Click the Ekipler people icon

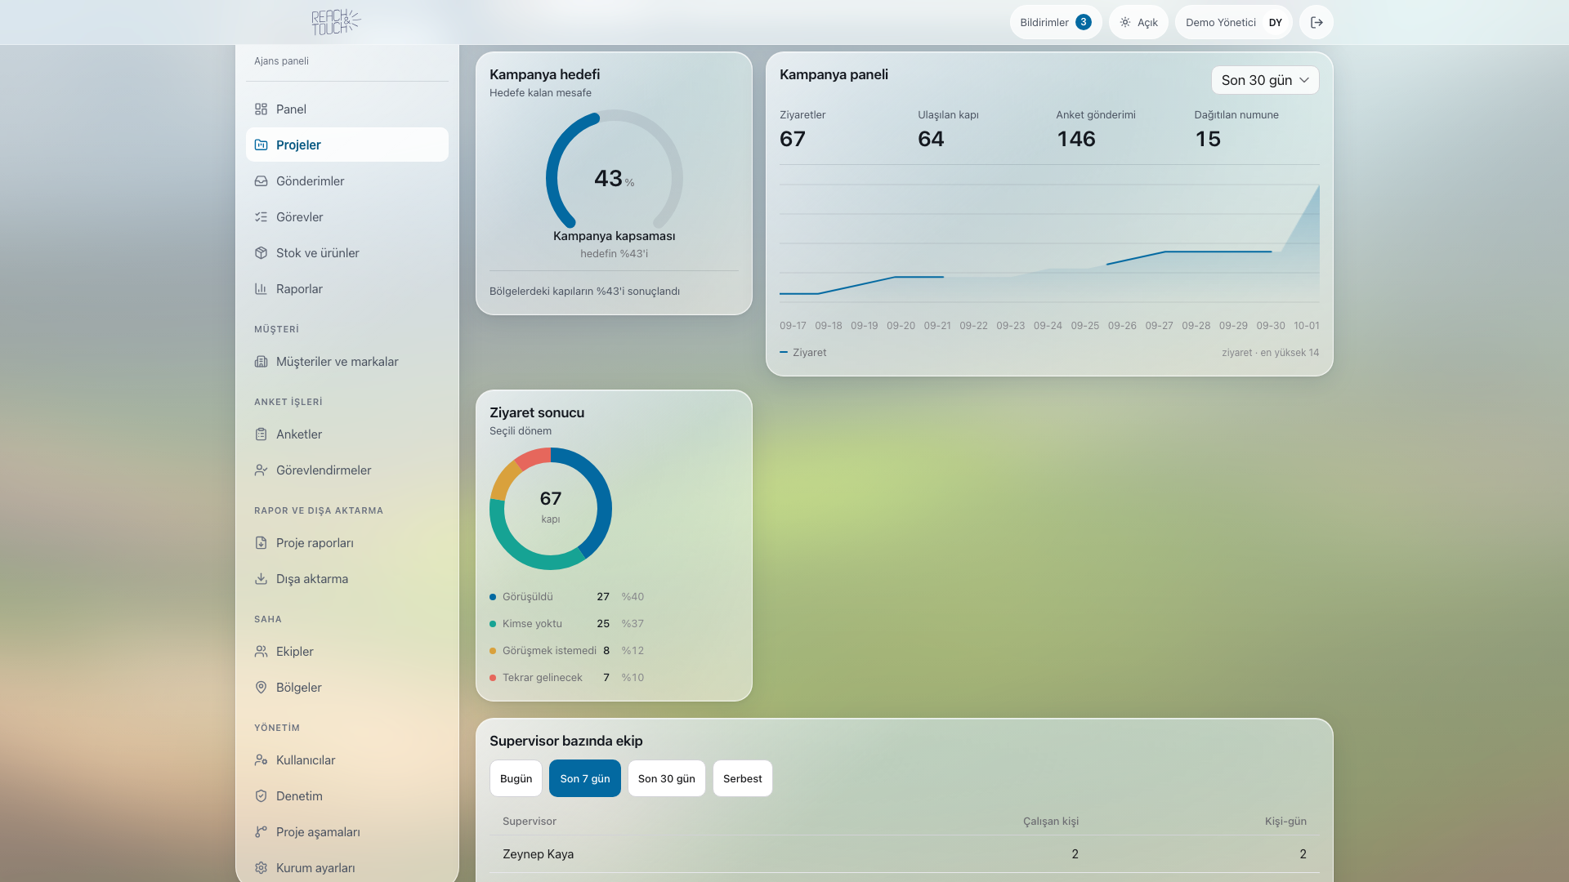pyautogui.click(x=261, y=652)
